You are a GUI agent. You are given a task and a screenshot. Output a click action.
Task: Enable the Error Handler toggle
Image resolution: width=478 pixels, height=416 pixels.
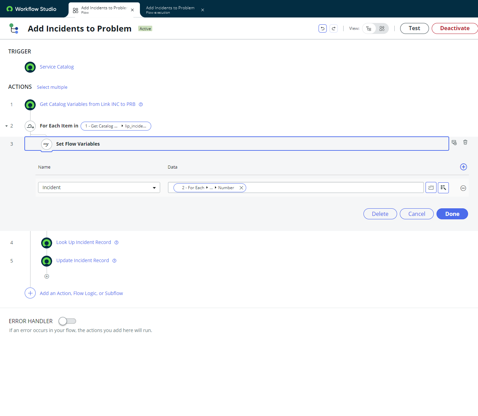[67, 321]
